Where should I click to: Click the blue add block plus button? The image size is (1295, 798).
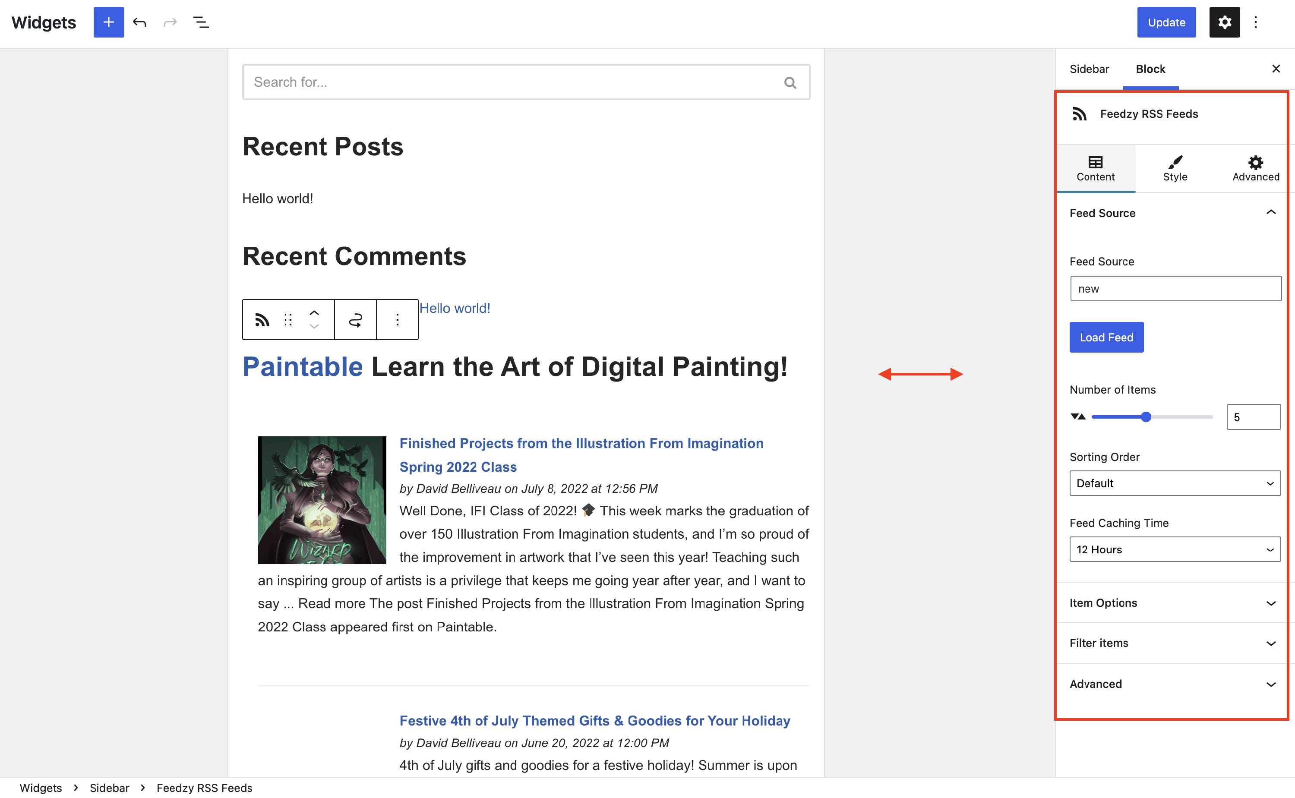(x=109, y=22)
